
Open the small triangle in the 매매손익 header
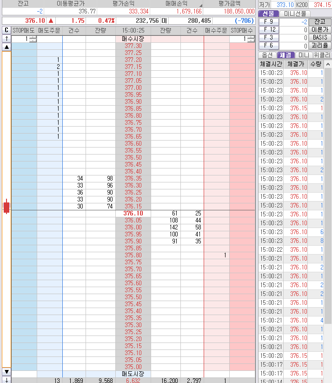(201, 6)
